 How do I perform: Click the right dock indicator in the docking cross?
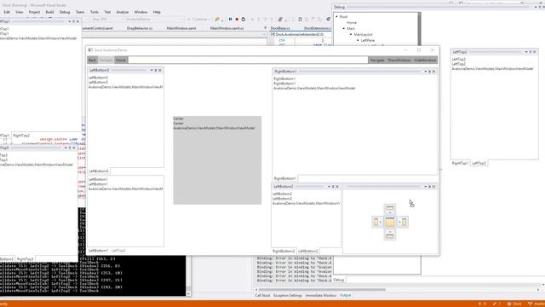click(x=403, y=222)
